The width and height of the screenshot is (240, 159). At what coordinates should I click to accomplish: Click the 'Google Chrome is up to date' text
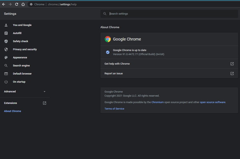130,50
